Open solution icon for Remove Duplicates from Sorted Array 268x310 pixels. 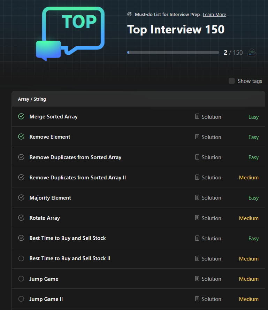point(197,157)
